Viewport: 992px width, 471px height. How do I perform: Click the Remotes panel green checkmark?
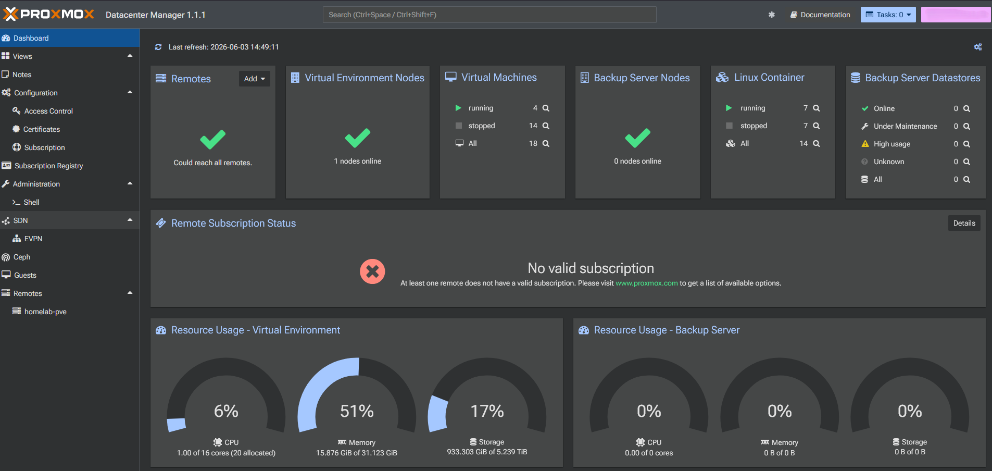tap(212, 139)
